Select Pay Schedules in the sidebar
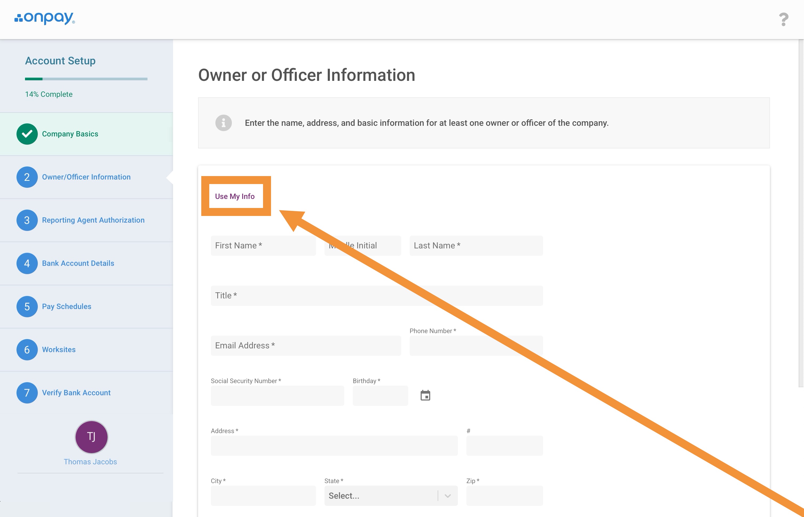The height and width of the screenshot is (517, 804). pyautogui.click(x=67, y=307)
